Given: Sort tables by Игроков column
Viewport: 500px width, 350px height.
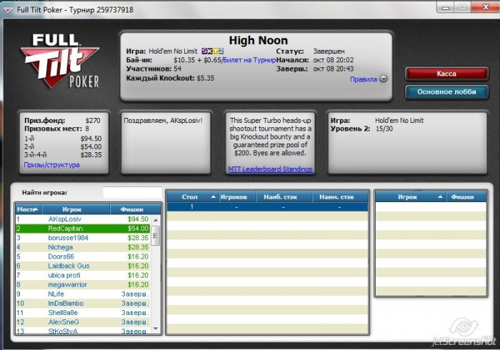Looking at the screenshot, I should [x=237, y=197].
